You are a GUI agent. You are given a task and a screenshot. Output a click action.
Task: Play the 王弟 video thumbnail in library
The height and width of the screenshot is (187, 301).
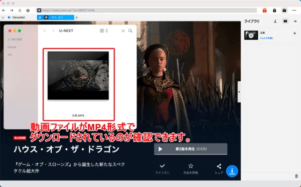(x=251, y=35)
